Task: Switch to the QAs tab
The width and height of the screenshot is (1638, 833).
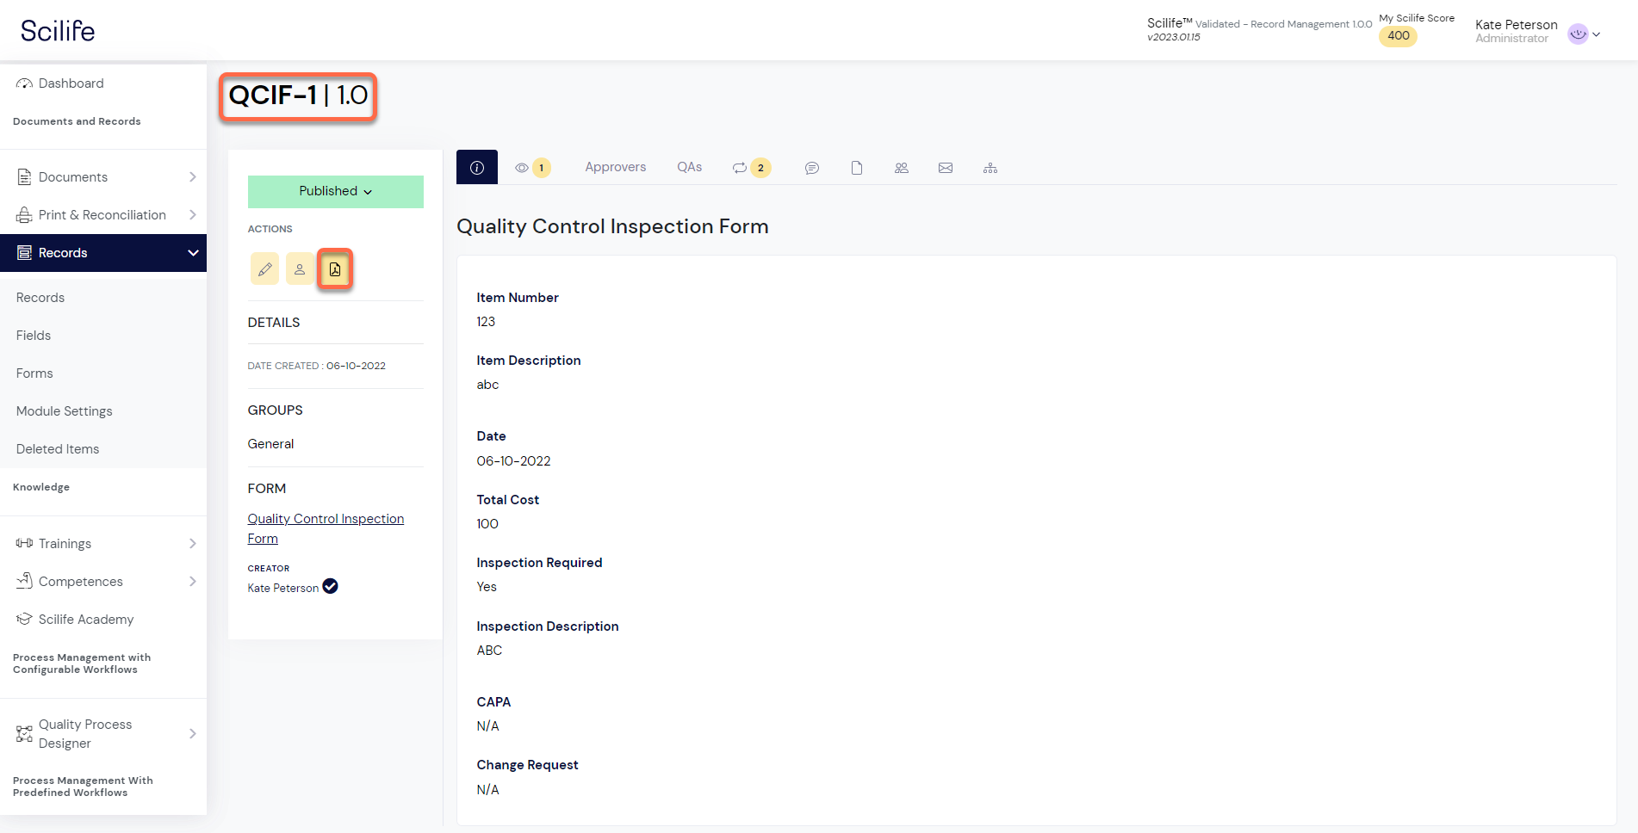Action: click(x=690, y=167)
